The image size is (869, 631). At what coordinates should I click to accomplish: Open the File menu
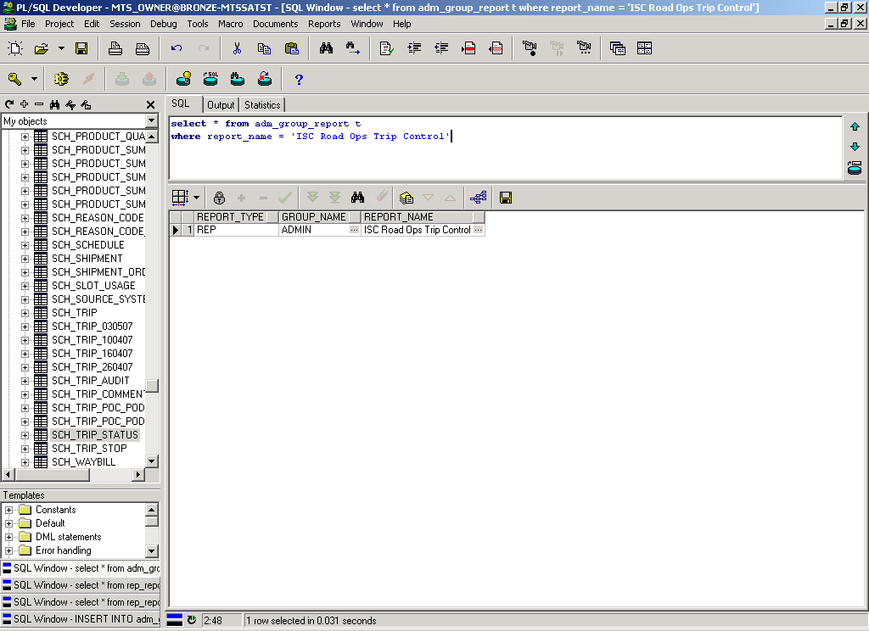tap(28, 24)
